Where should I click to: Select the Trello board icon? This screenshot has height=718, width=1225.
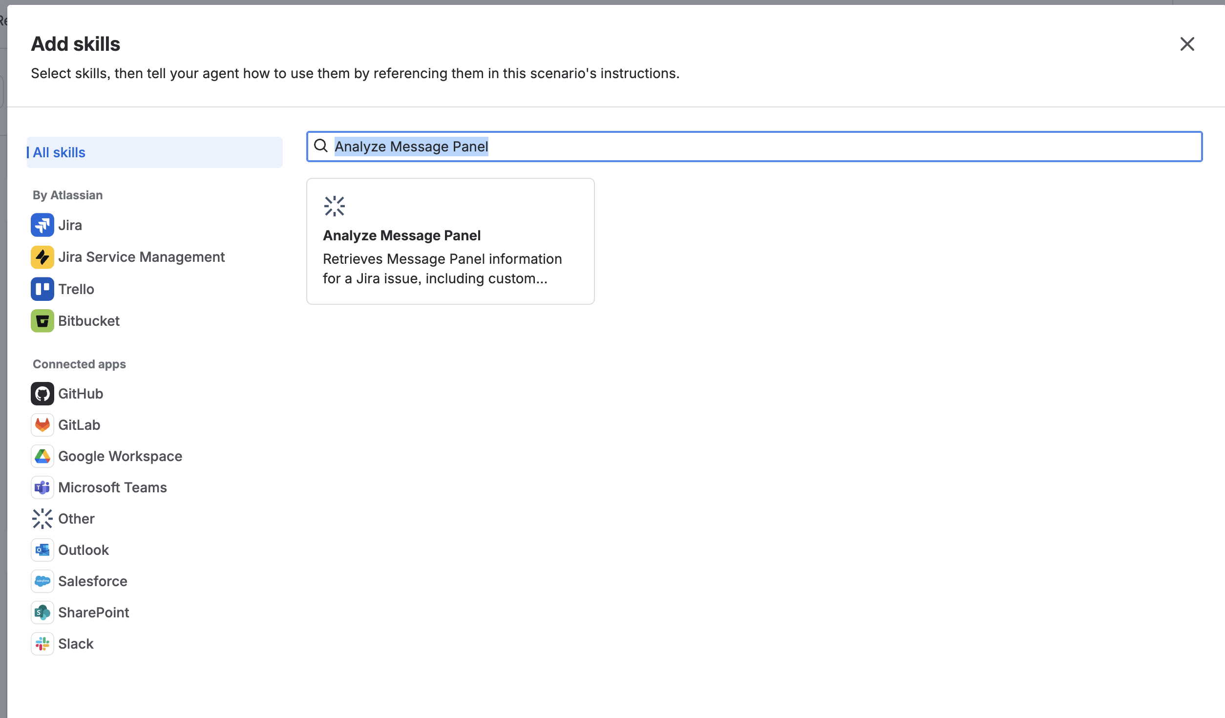[x=42, y=289]
